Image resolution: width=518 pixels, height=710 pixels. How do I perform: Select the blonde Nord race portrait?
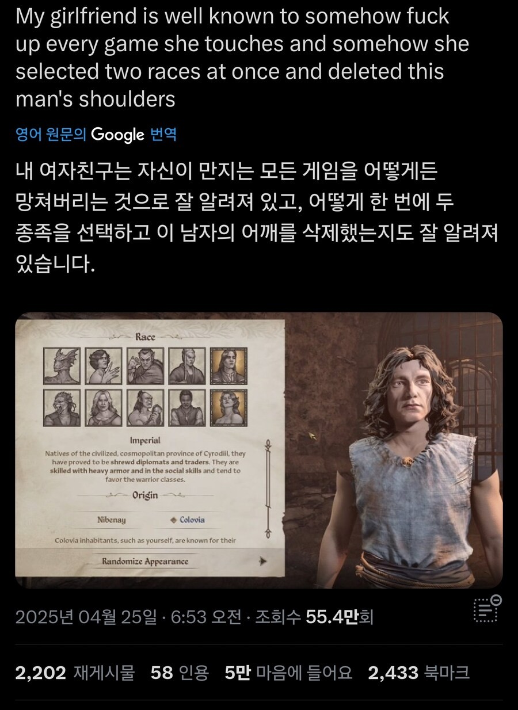[104, 408]
